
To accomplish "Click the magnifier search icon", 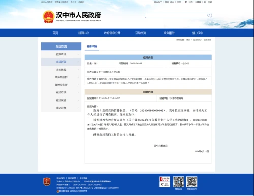I will 209,15.
